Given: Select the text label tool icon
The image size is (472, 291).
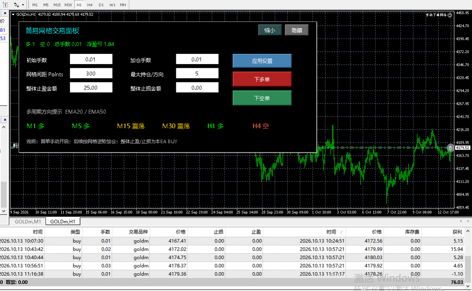Looking at the screenshot, I should pos(5,5).
